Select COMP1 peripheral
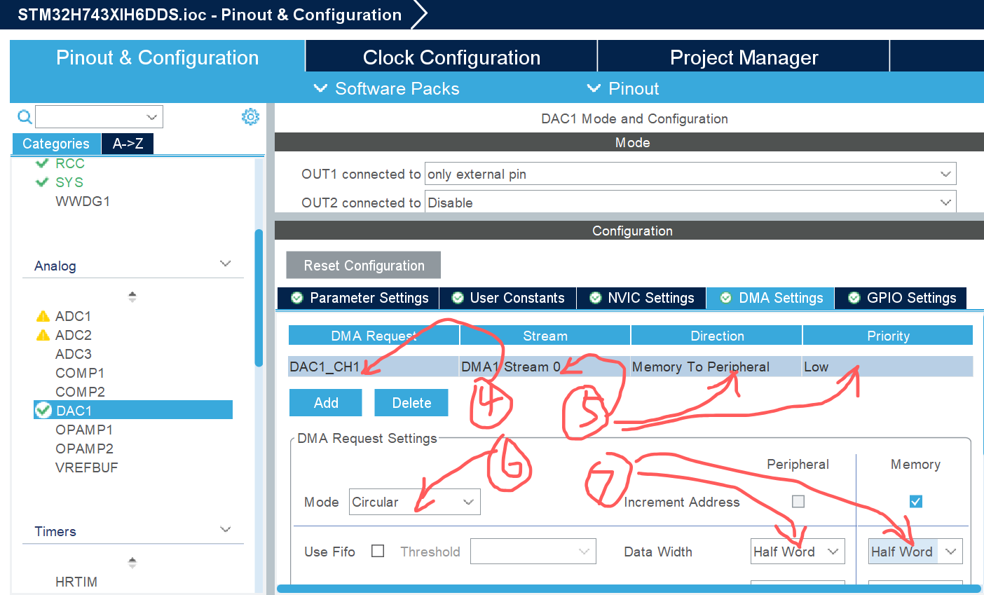The height and width of the screenshot is (595, 984). tap(80, 373)
